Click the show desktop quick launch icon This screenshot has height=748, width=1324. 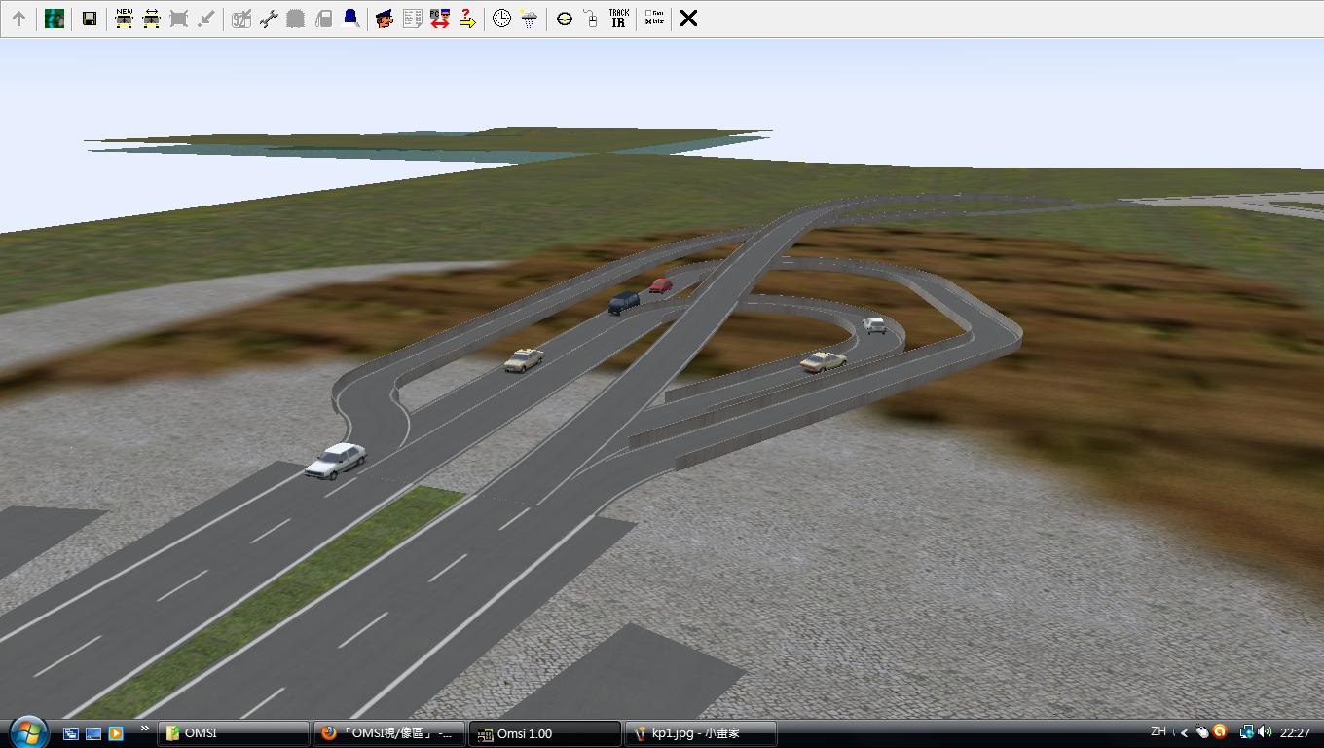click(93, 733)
